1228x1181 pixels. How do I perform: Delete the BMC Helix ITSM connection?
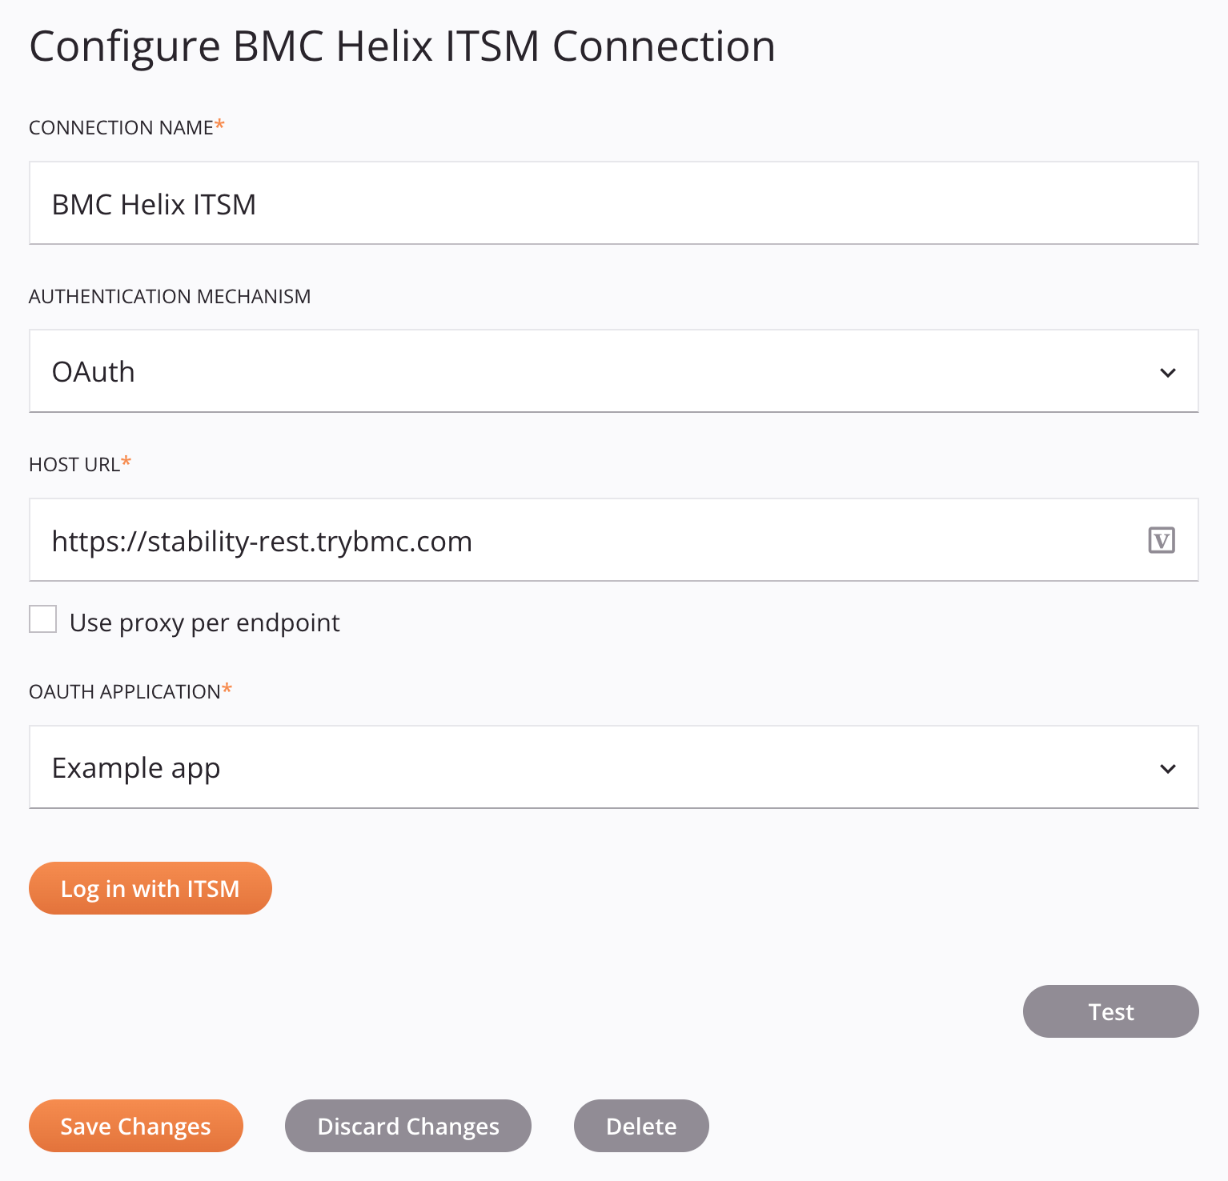[641, 1126]
